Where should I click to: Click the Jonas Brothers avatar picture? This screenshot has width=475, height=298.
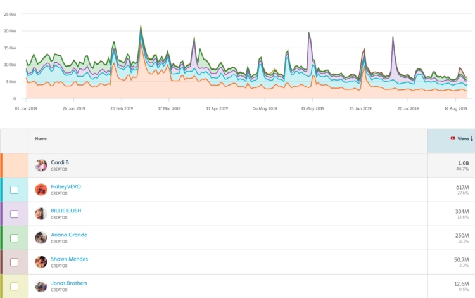coord(41,286)
